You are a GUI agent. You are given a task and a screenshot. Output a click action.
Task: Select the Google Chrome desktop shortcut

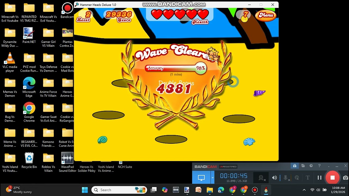click(x=29, y=112)
